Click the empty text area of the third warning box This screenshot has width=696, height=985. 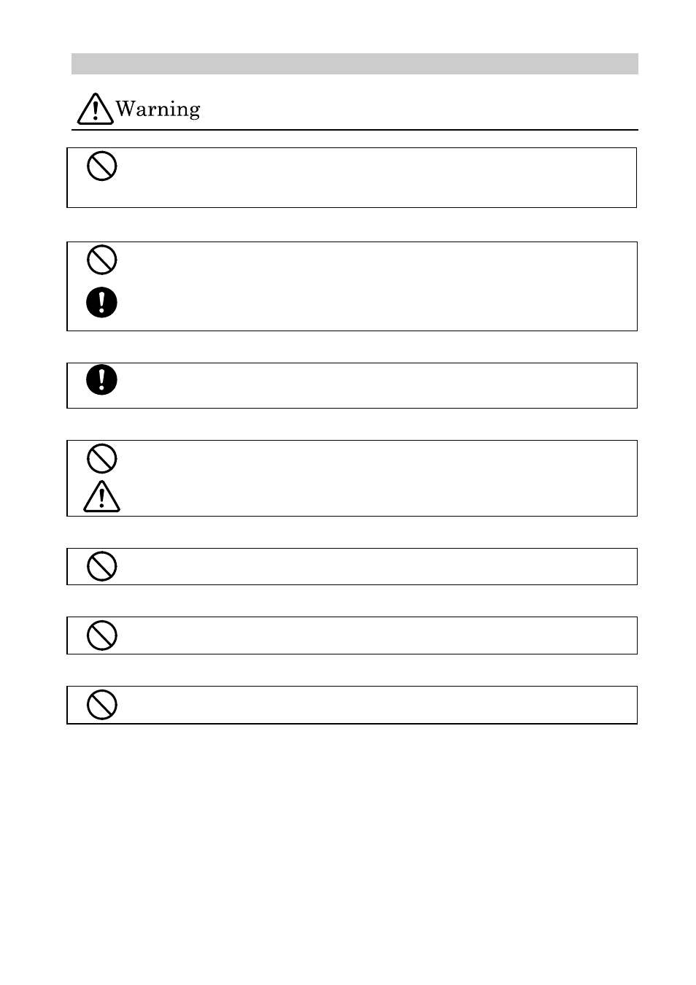(x=376, y=385)
